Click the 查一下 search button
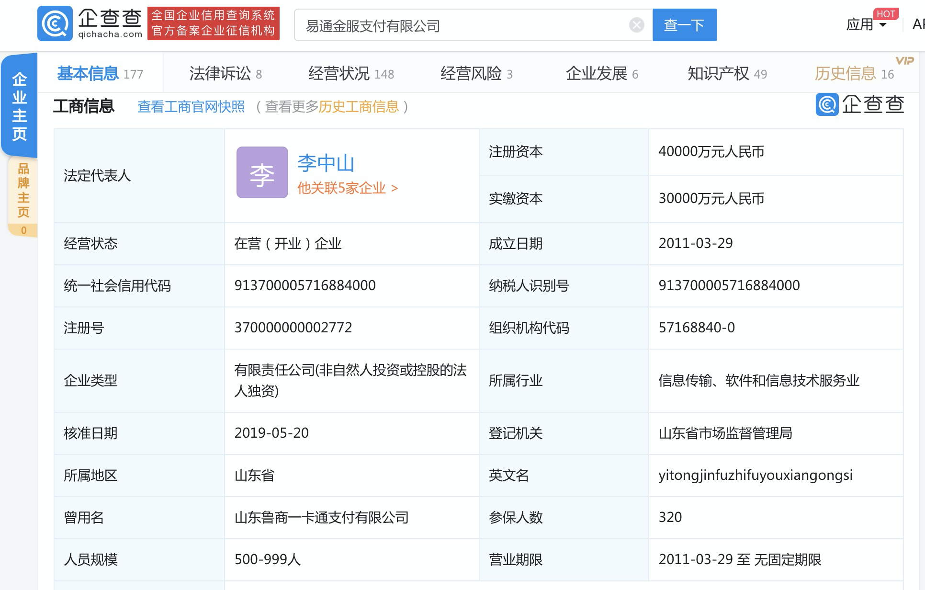The height and width of the screenshot is (590, 925). point(685,25)
